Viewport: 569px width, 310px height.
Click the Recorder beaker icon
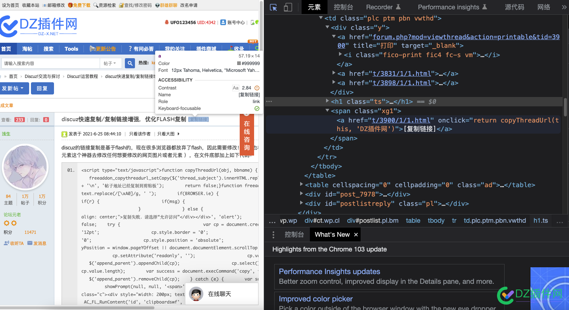(398, 7)
